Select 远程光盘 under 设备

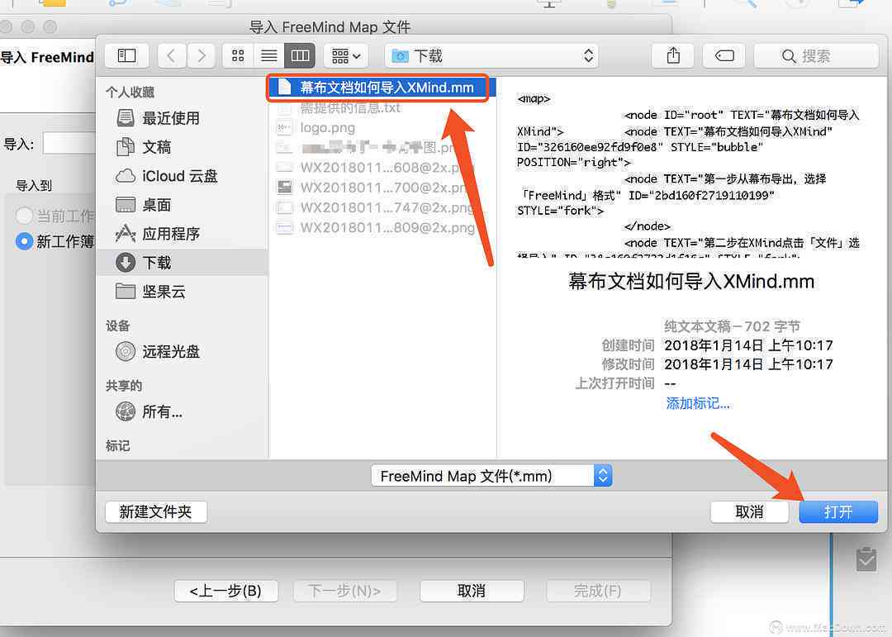pyautogui.click(x=182, y=351)
